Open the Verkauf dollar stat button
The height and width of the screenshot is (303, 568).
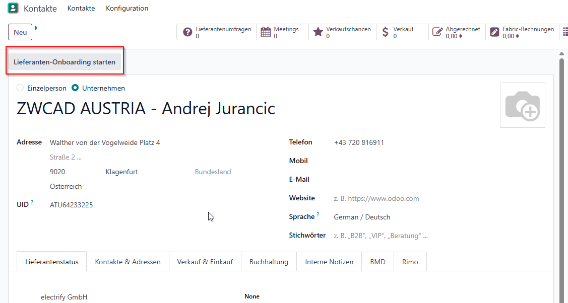402,32
